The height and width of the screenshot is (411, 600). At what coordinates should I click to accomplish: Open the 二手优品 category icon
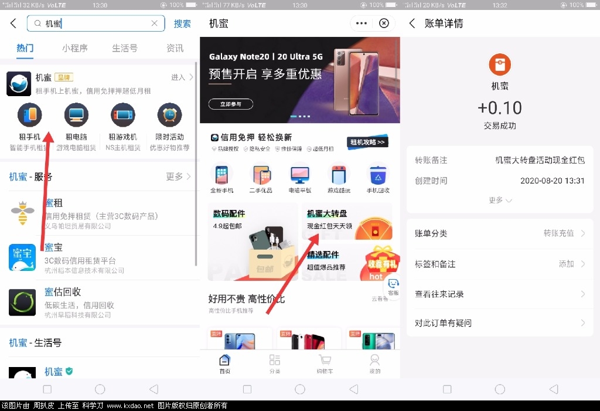click(261, 175)
